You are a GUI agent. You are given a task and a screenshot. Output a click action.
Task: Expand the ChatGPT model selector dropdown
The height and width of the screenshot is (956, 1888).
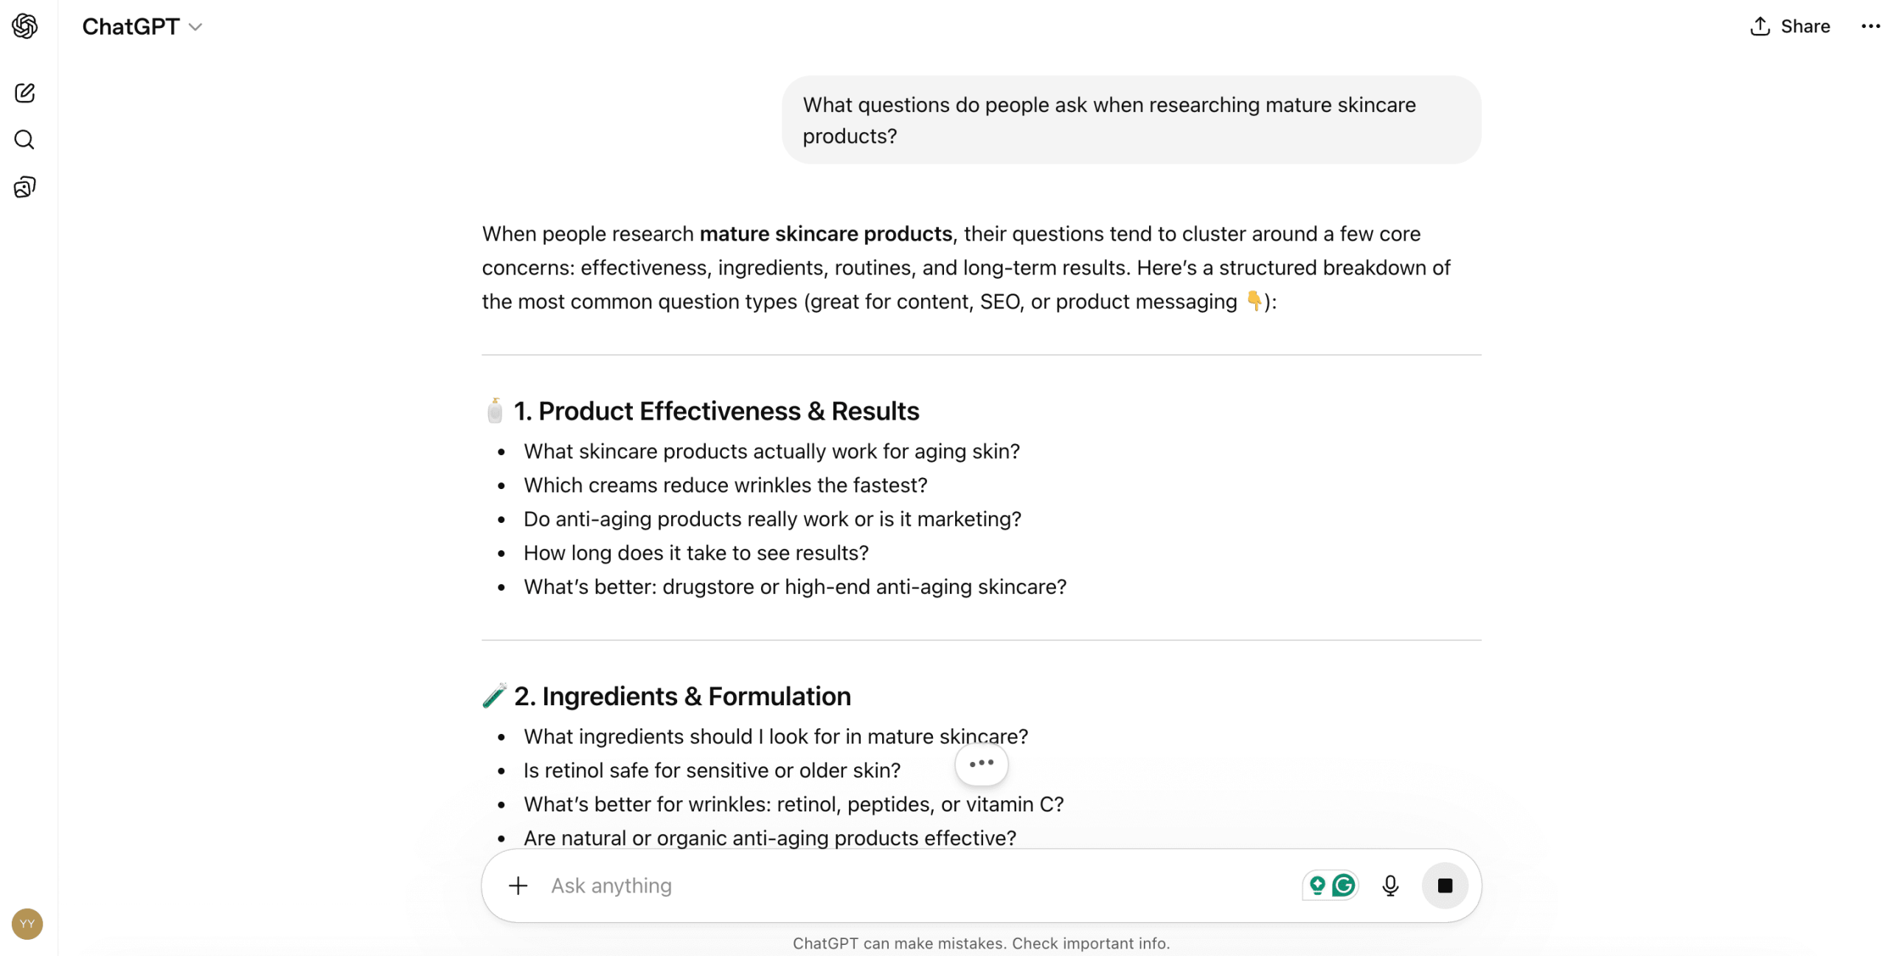tap(143, 27)
